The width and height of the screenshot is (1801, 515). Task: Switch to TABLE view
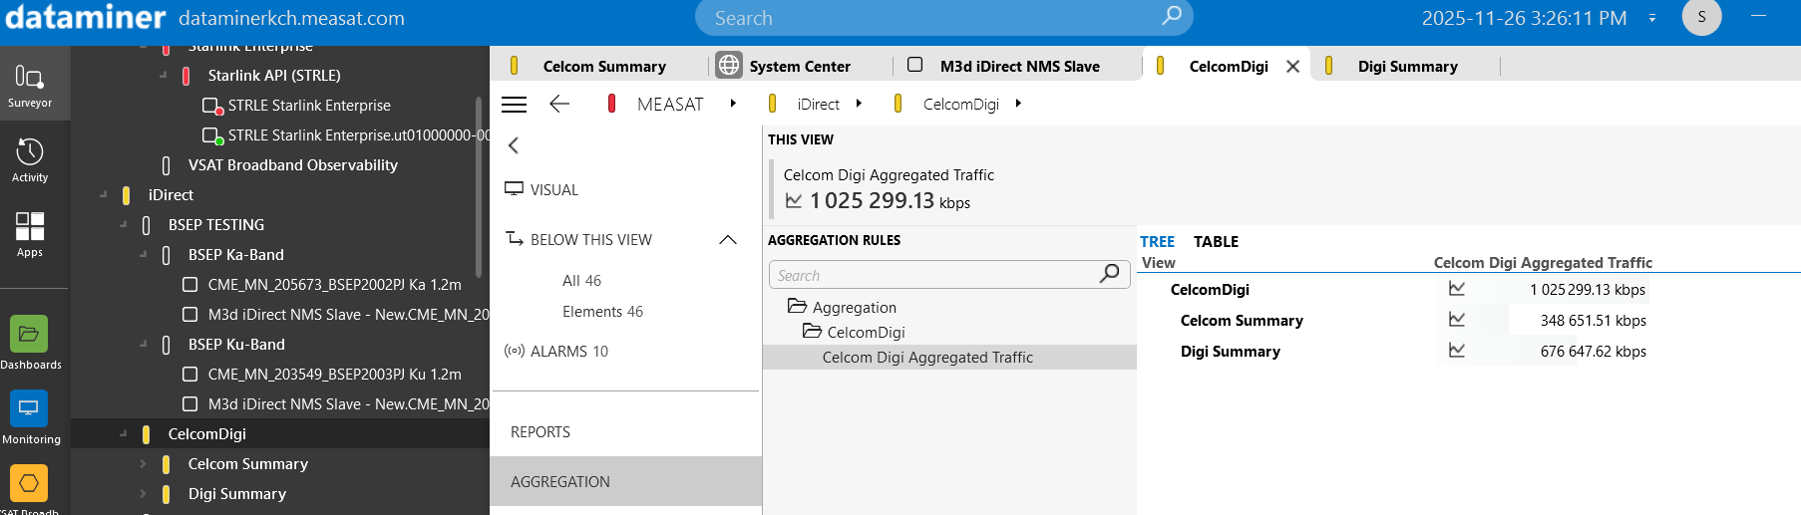(1216, 242)
